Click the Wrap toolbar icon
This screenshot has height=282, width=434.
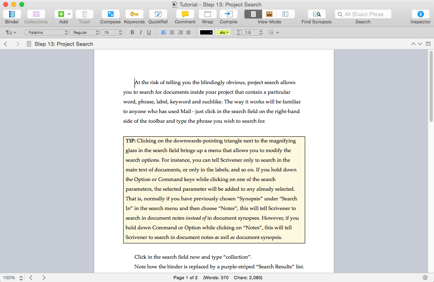207,14
